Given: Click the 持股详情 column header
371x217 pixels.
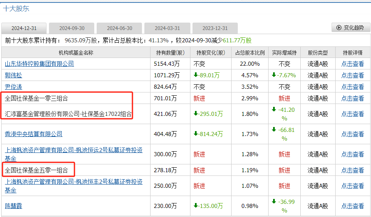Looking at the screenshot, I should coord(353,53).
